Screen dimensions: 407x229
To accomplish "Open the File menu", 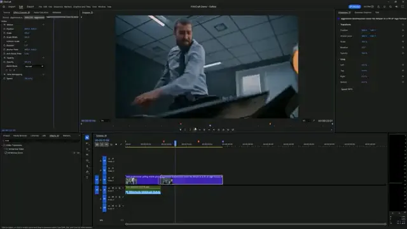I will click(x=40, y=7).
